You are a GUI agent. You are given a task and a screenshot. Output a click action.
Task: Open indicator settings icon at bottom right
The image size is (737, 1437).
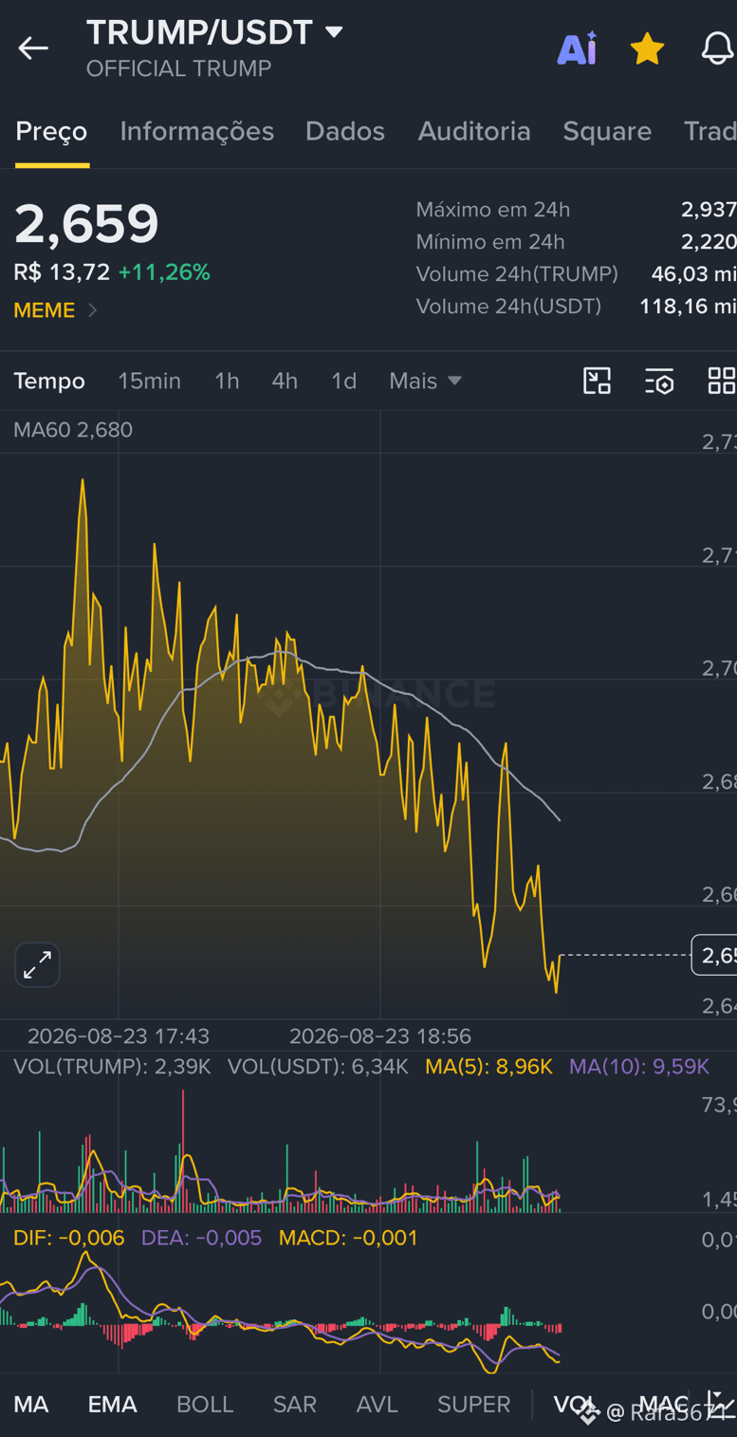coord(721,1404)
